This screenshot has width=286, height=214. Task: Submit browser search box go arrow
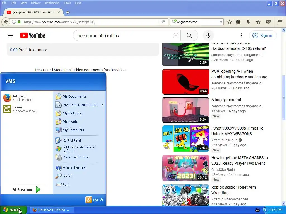coord(221,22)
